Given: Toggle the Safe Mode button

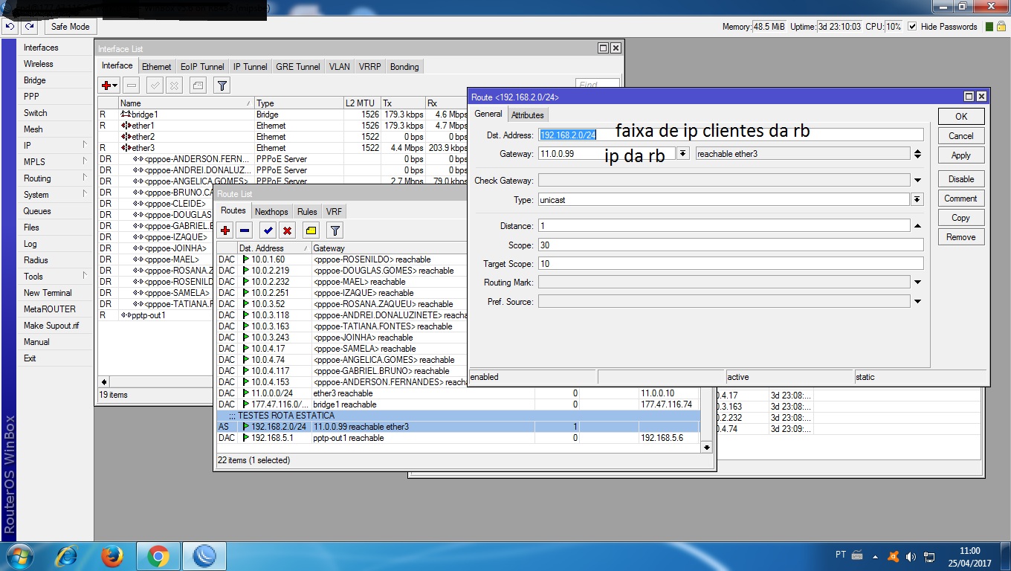Looking at the screenshot, I should click(x=70, y=27).
